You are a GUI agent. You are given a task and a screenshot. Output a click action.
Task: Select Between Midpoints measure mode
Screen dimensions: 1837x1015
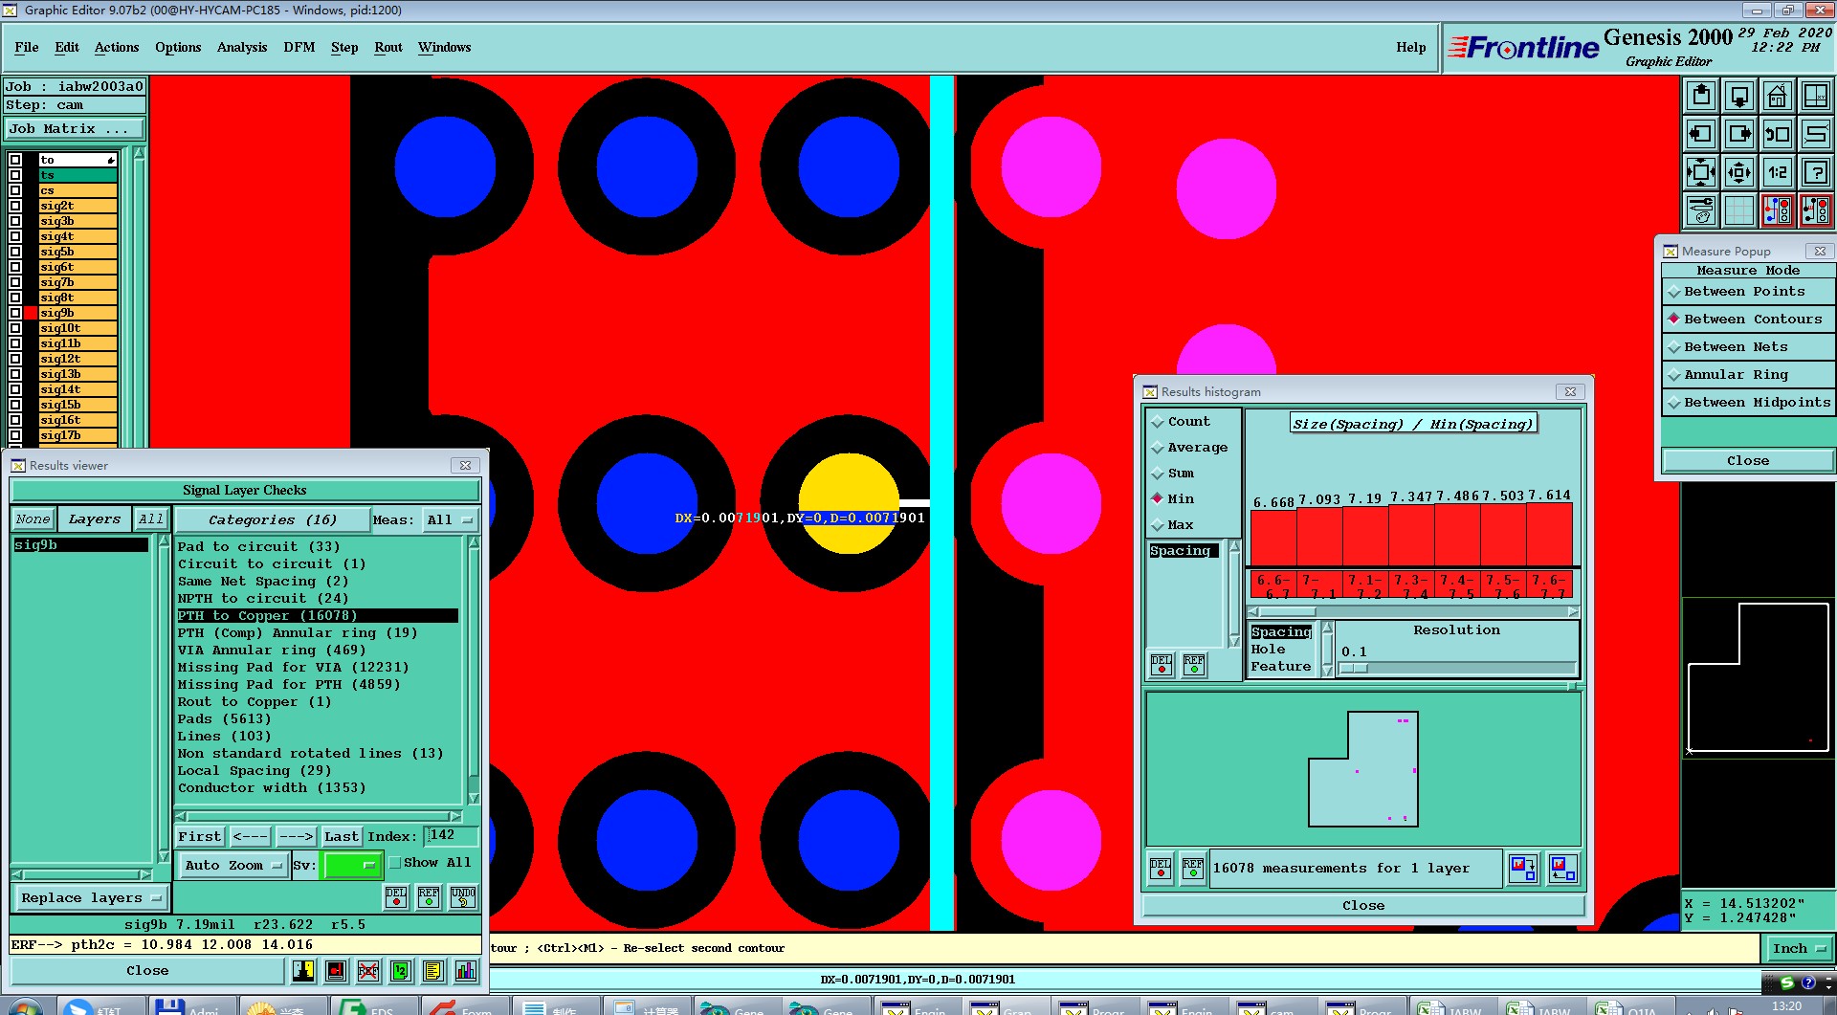click(x=1748, y=403)
